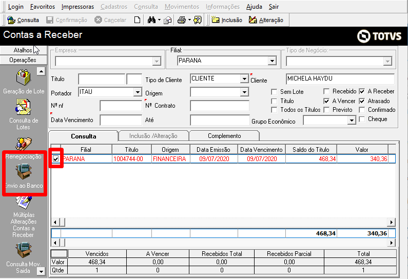
Task: Open the Consulta Mov. Saída icon
Action: pos(24,250)
